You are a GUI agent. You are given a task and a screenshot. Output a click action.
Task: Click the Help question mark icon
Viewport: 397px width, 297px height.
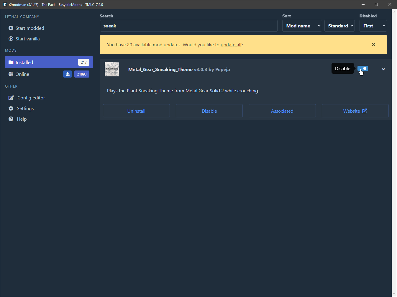pyautogui.click(x=11, y=119)
